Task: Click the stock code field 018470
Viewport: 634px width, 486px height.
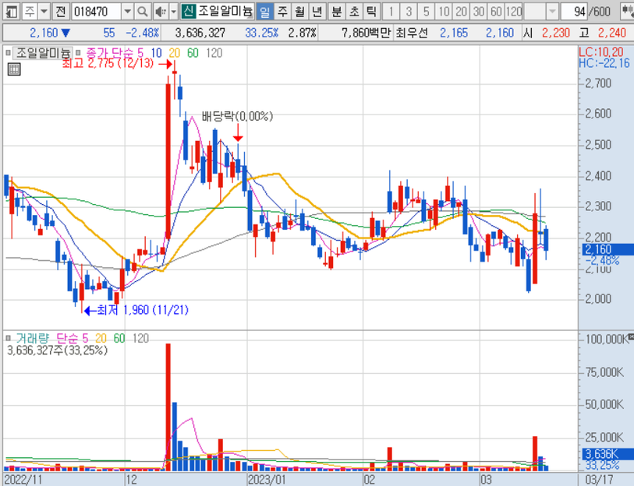Action: 96,12
